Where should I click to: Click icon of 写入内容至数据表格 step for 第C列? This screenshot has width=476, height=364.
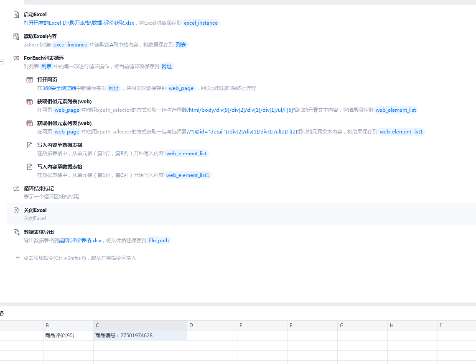coord(30,167)
